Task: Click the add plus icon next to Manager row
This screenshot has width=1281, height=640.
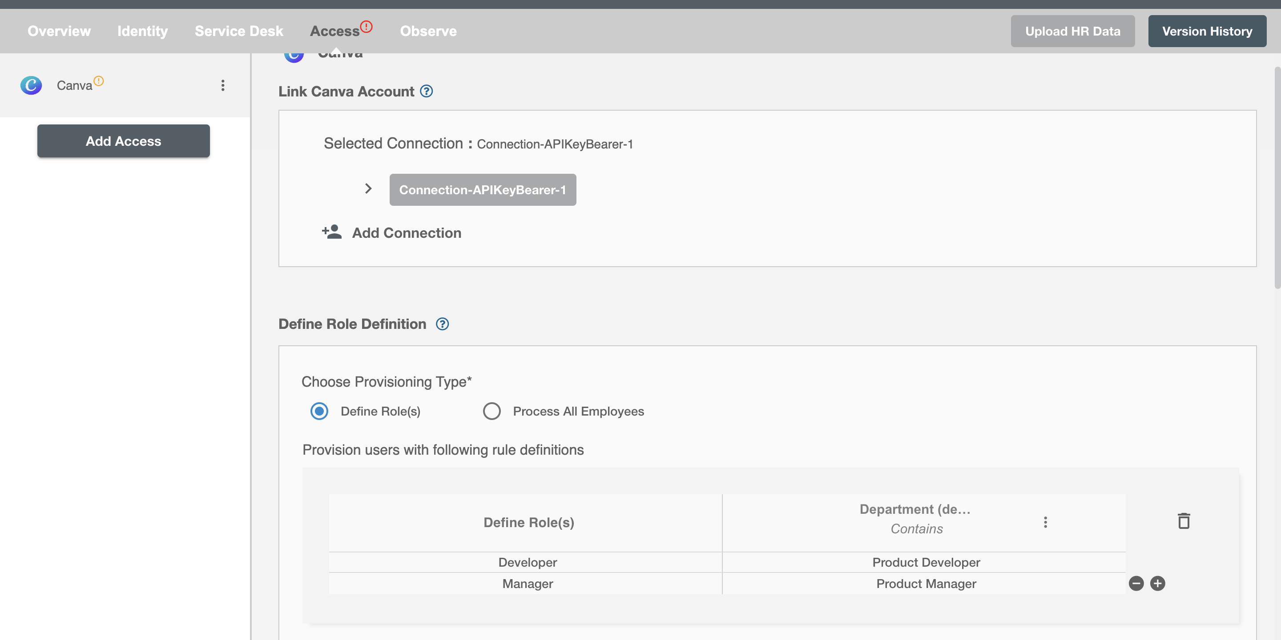Action: (x=1158, y=582)
